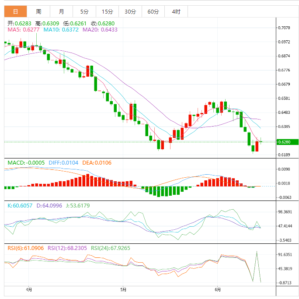Click the 0.6581 price axis label
Screen dimensions: 299x299
284,98
